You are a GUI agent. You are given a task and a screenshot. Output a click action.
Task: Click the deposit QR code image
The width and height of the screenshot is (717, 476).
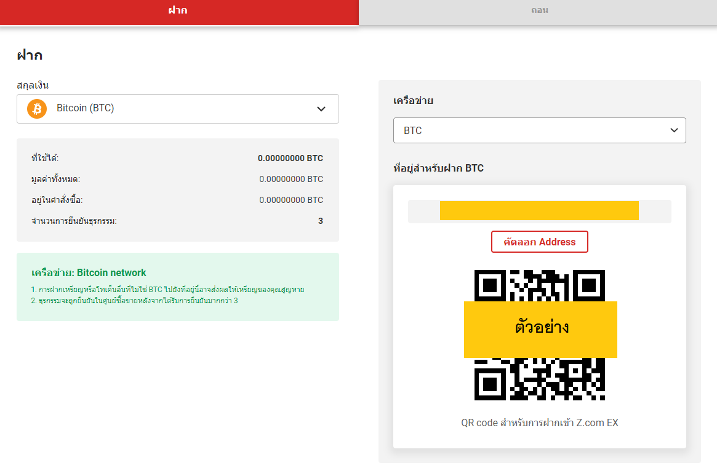pos(540,335)
